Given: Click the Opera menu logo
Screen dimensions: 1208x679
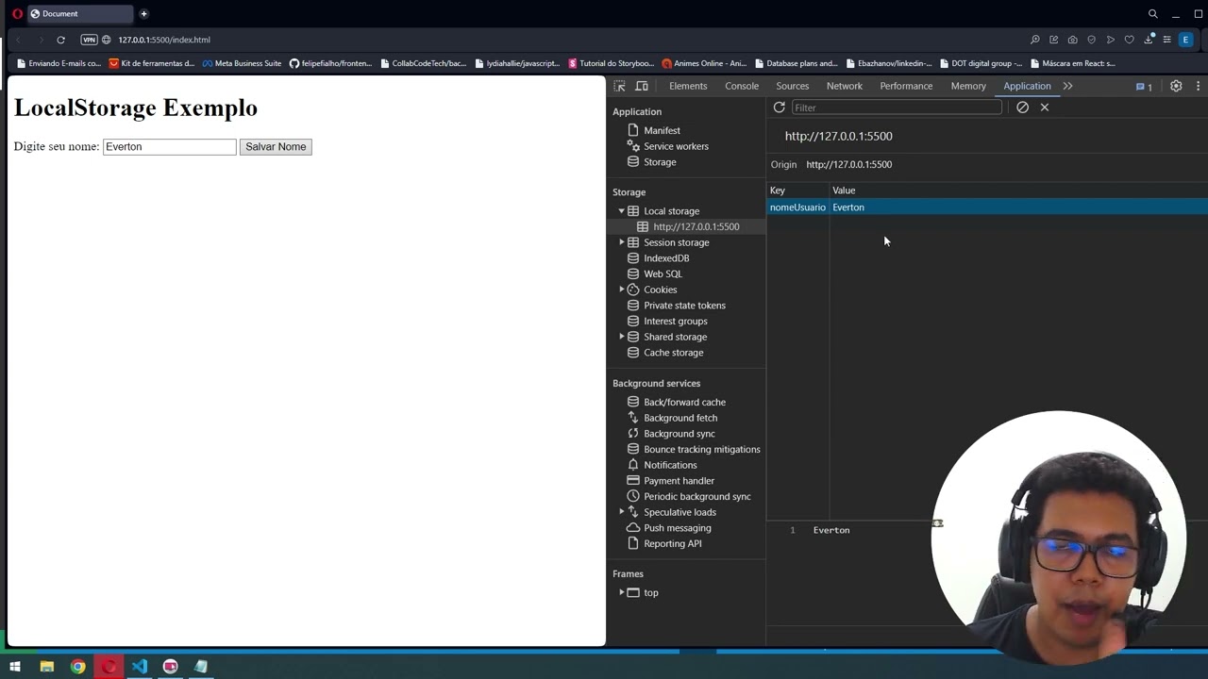Looking at the screenshot, I should 17,13.
